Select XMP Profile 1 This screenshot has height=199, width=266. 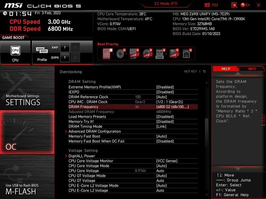(65, 47)
